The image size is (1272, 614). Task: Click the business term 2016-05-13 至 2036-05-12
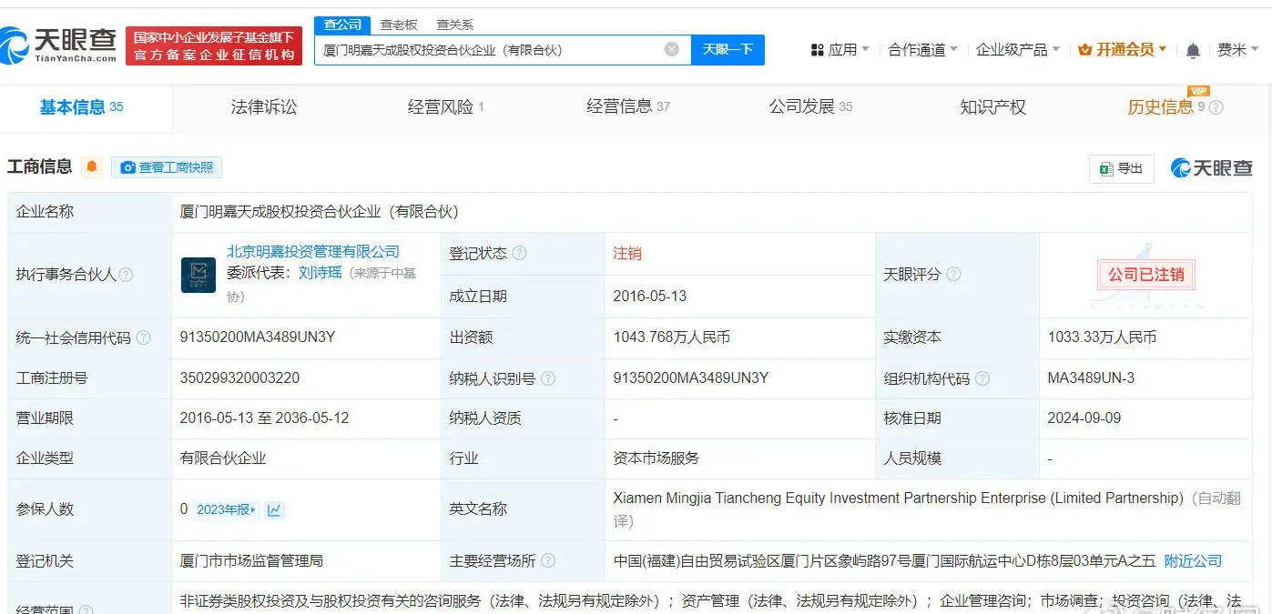264,418
